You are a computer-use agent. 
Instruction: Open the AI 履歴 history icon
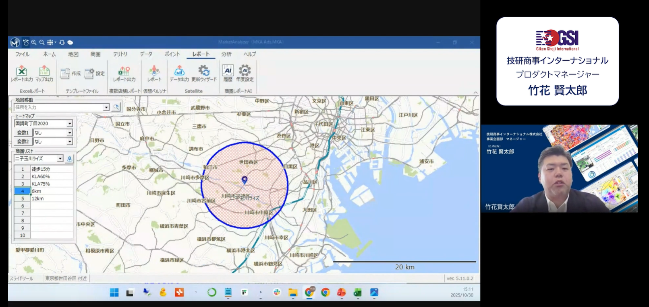pos(228,74)
